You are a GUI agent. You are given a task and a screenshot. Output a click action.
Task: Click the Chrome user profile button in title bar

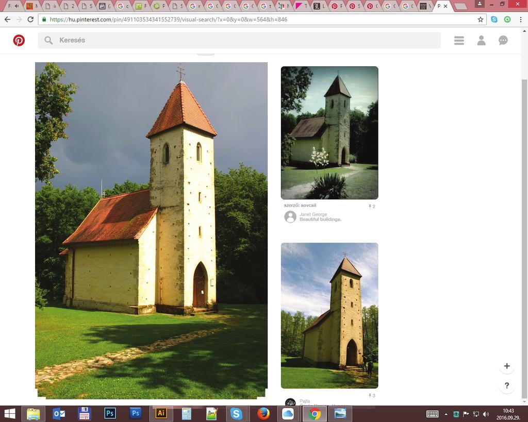pyautogui.click(x=480, y=4)
